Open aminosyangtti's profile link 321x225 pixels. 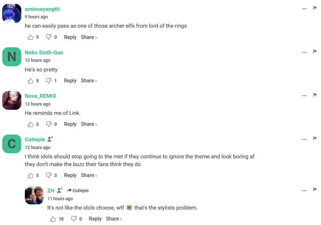tap(42, 9)
